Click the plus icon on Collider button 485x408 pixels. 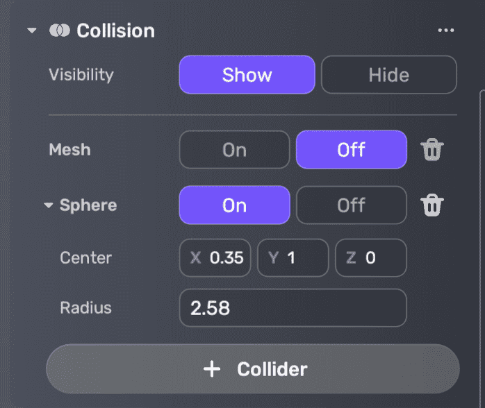click(211, 369)
